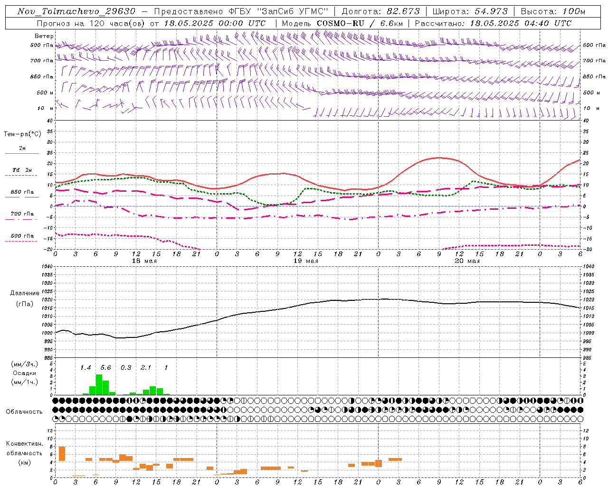The height and width of the screenshot is (486, 608).
Task: Click the calculation time Рассчитано: 18.05.2025 04:40 UTC
Action: pyautogui.click(x=493, y=23)
